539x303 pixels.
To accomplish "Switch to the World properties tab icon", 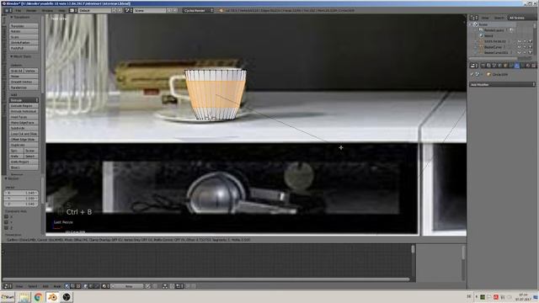I will pyautogui.click(x=499, y=66).
